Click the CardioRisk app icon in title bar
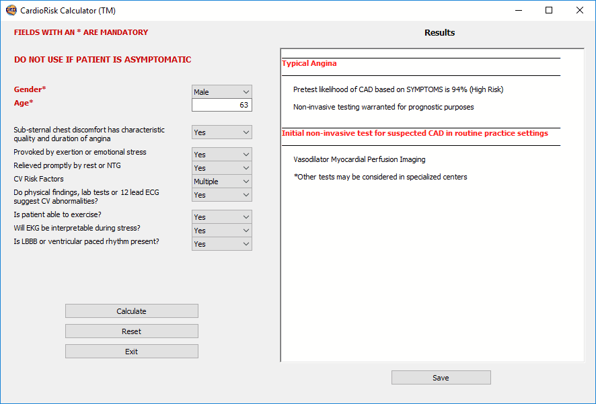 11,10
